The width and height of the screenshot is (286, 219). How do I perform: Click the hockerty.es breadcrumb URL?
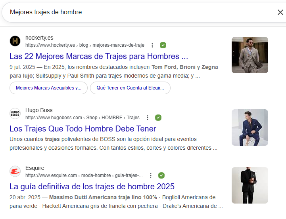pos(85,45)
